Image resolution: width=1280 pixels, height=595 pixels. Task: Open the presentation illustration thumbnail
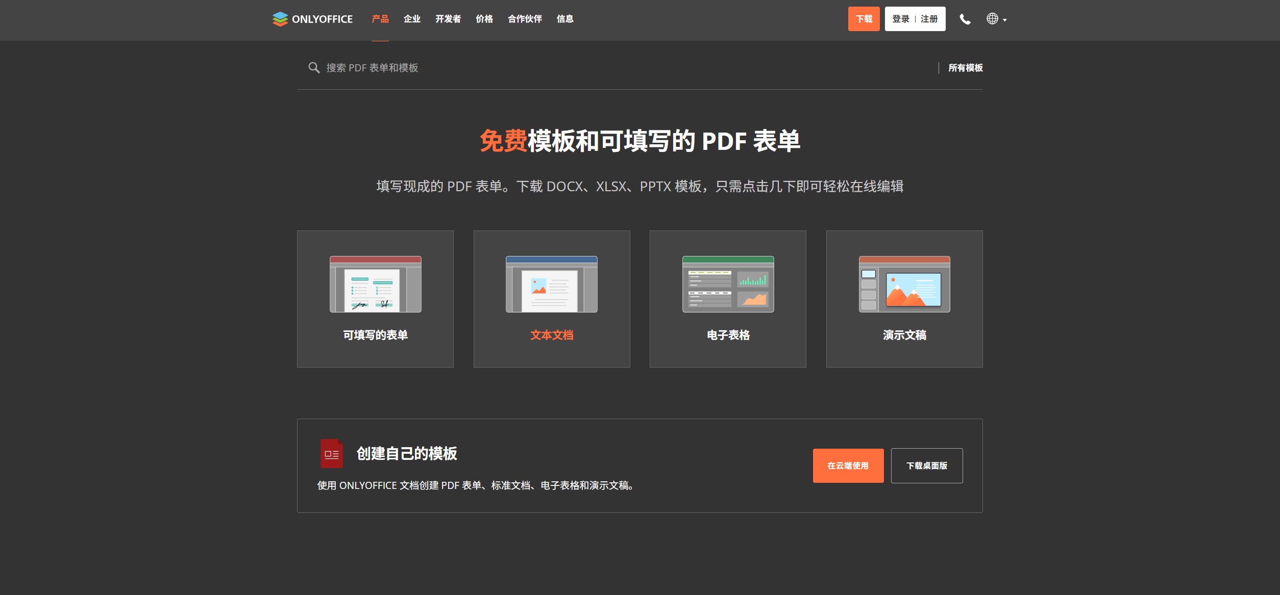904,284
